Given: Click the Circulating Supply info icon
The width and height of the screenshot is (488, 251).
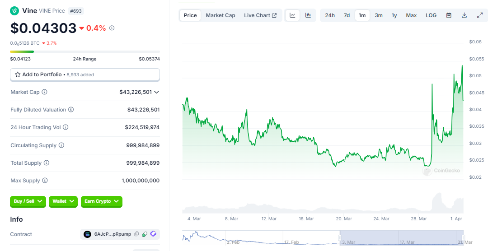Looking at the screenshot, I should (61, 145).
